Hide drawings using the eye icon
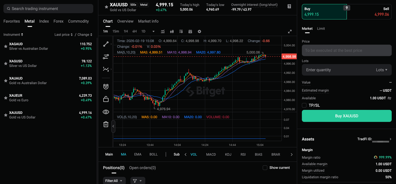The width and height of the screenshot is (396, 184). click(106, 112)
